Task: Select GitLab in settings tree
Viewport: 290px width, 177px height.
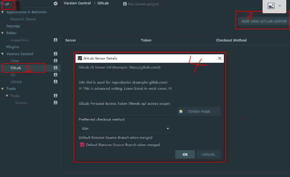Action: (x=16, y=68)
